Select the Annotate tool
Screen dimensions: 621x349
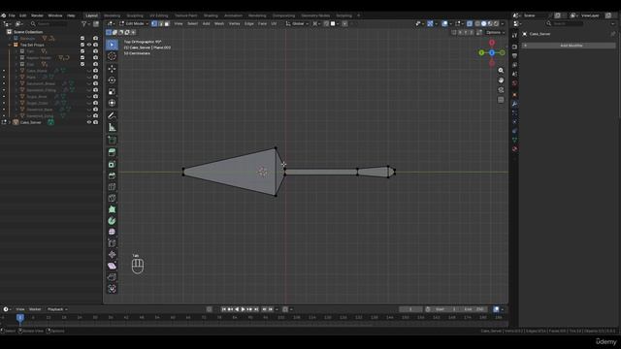coord(112,115)
